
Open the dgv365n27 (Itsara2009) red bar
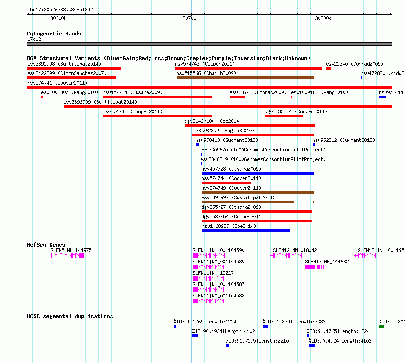tap(257, 212)
